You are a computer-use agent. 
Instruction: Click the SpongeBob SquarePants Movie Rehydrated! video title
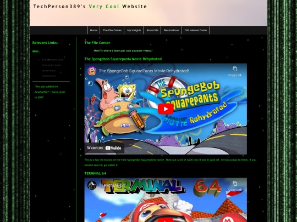tap(144, 71)
